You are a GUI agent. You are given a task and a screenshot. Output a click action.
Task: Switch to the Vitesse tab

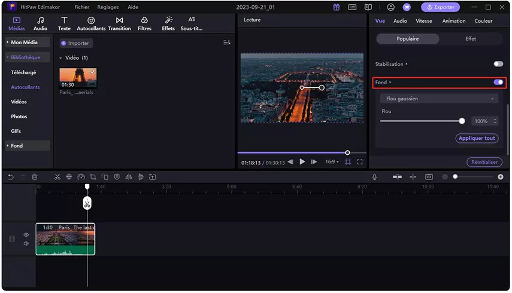[x=424, y=21]
